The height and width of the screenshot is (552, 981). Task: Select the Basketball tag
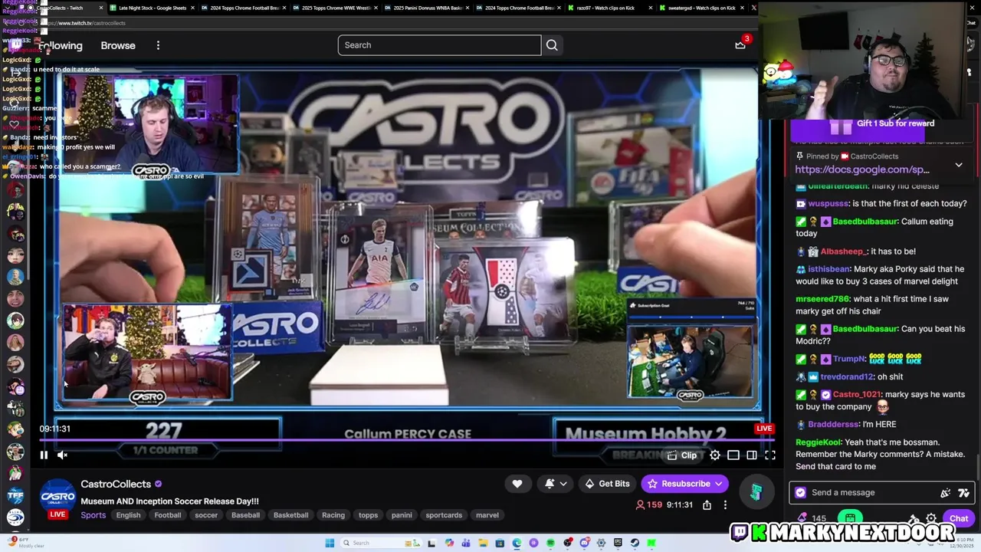click(x=290, y=515)
